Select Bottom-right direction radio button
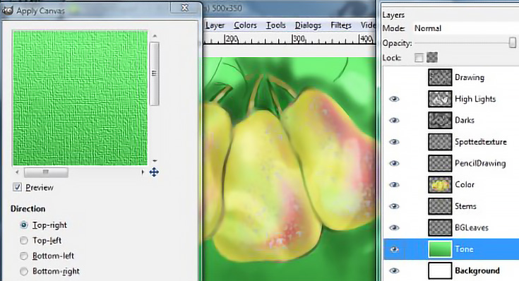The image size is (519, 281). 23,271
